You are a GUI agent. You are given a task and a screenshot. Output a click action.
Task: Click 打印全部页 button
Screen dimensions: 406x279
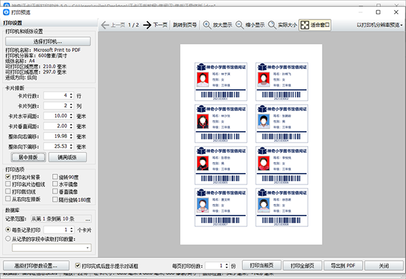302,265
